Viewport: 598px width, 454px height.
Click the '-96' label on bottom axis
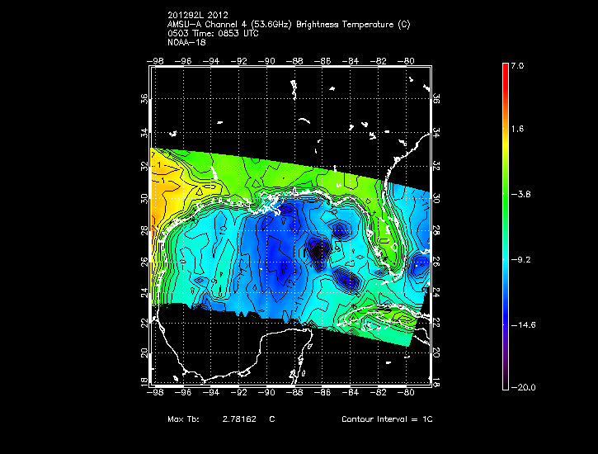tap(183, 392)
